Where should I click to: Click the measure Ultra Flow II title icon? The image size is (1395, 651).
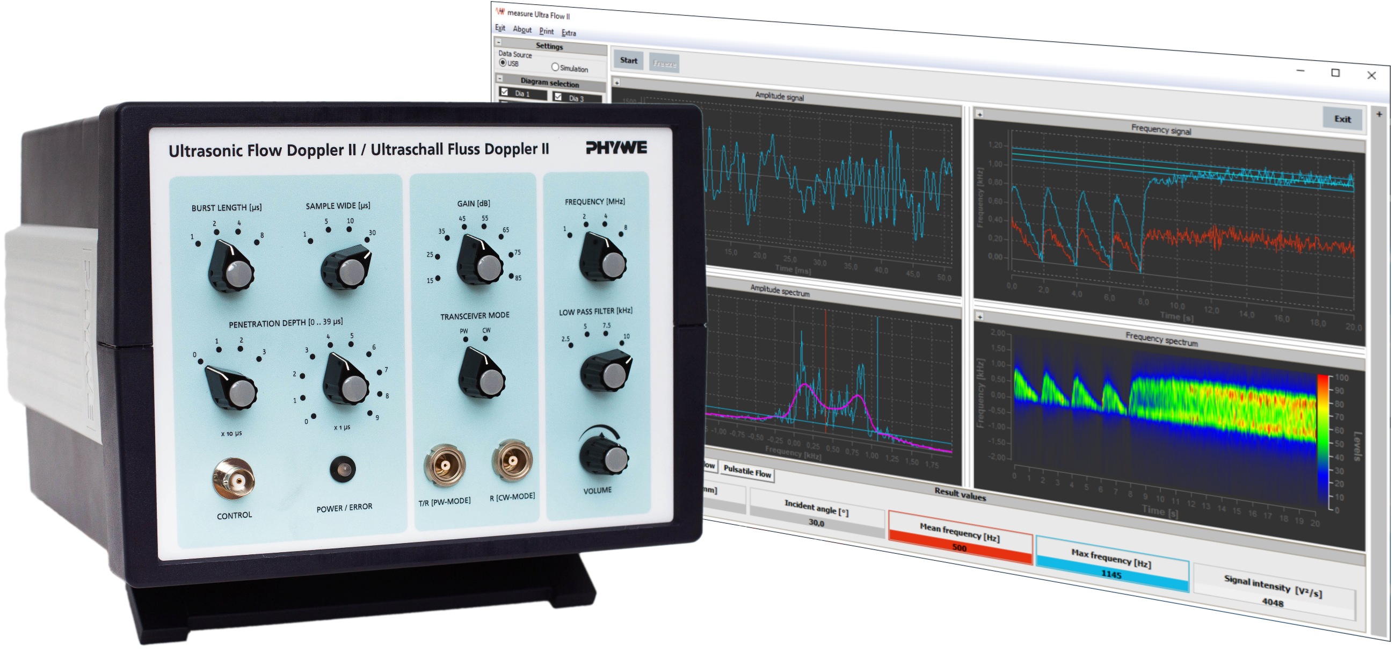pos(500,11)
